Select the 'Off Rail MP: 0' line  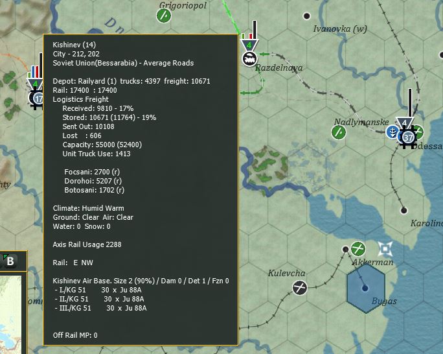(x=75, y=335)
